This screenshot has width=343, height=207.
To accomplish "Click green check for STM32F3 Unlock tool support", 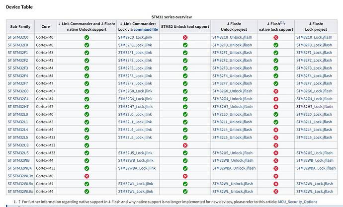I will coord(185,69).
